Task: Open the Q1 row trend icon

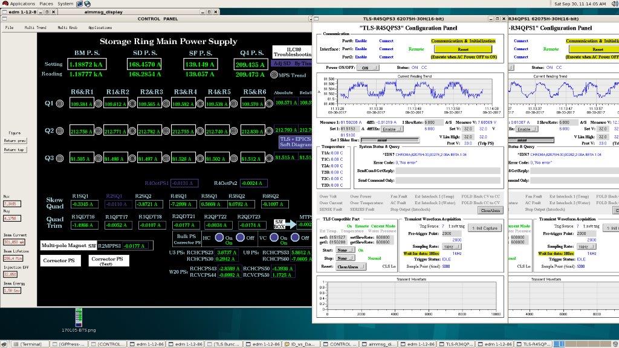Action: point(60,103)
